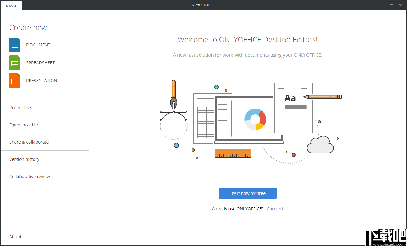The image size is (407, 246).
Task: Maximize the ONLYOFFICE window
Action: pos(391,5)
